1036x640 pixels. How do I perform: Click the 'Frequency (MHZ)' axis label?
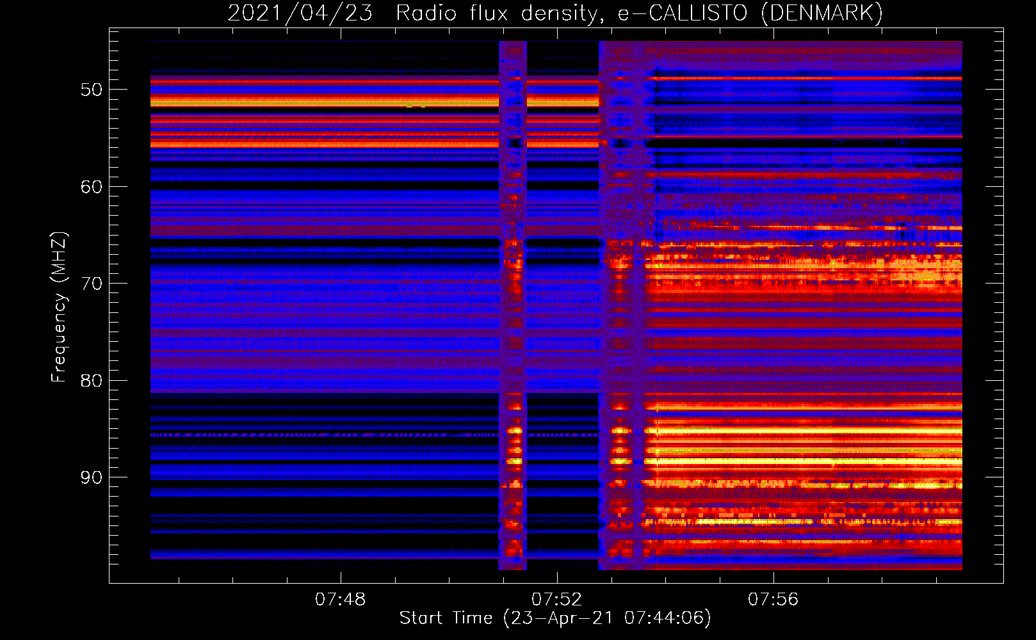(58, 307)
